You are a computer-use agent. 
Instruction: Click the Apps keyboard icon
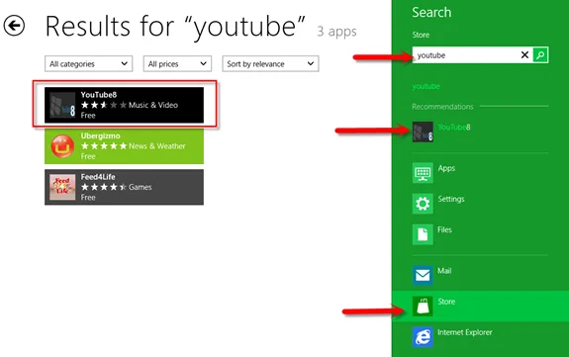[423, 173]
